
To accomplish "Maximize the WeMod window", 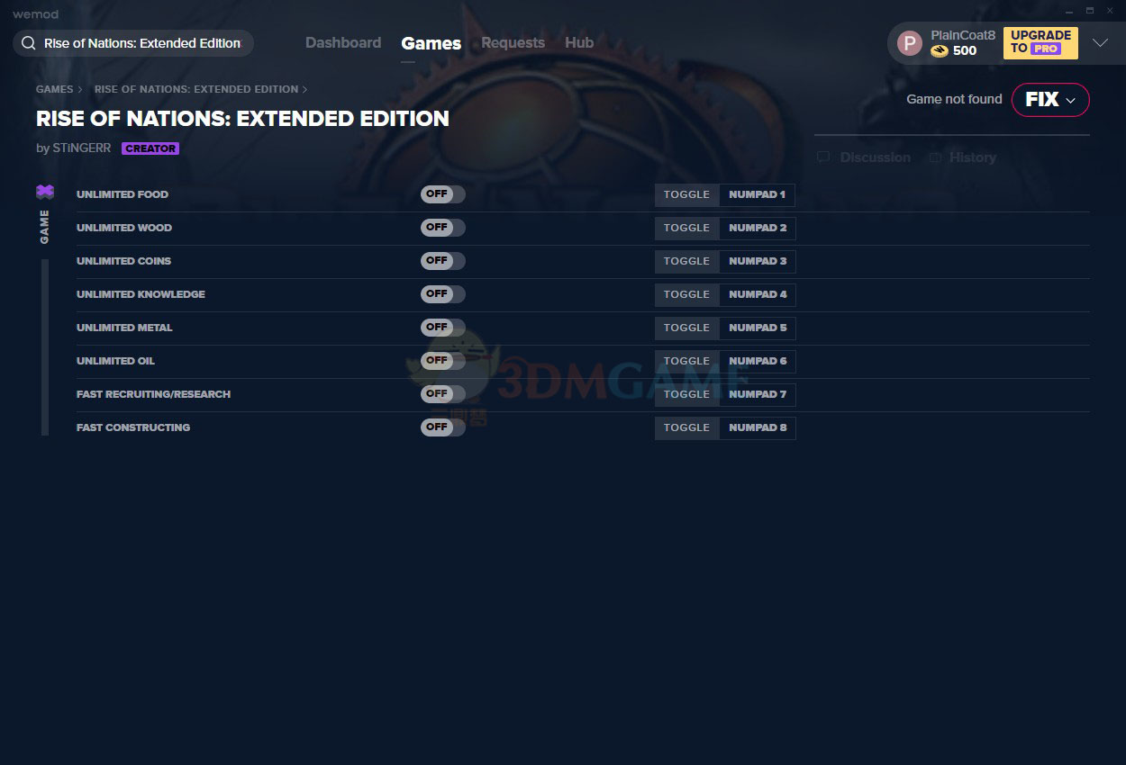I will 1089,10.
